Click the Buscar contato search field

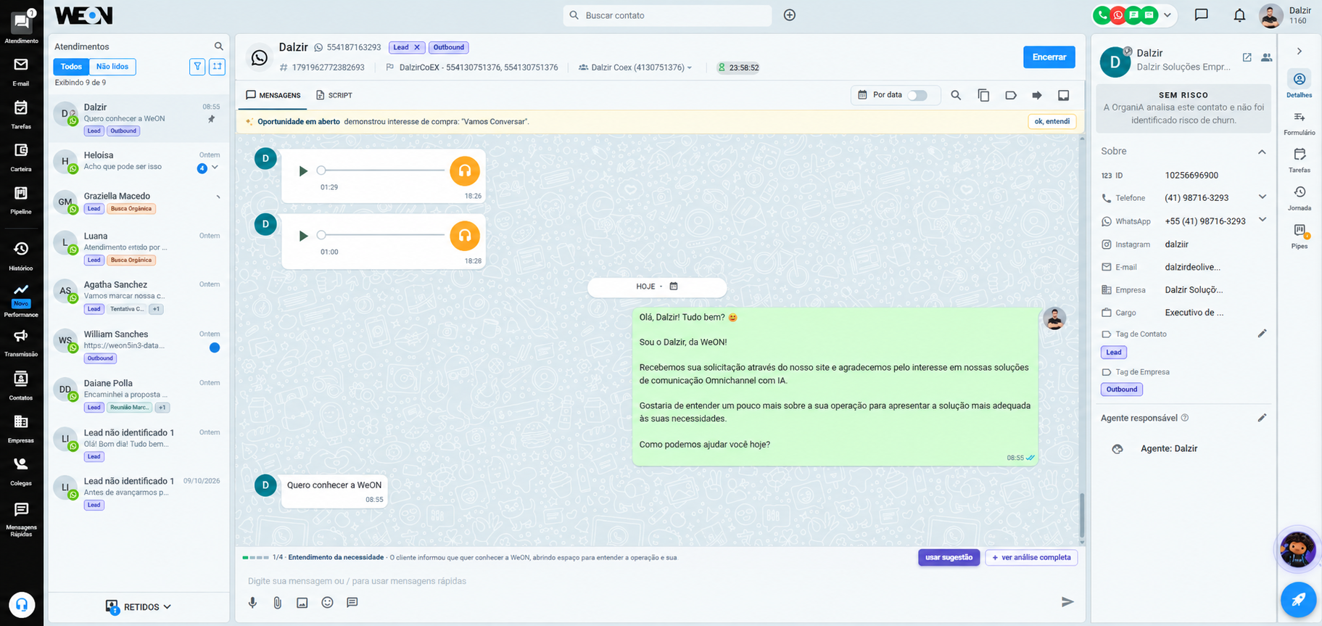point(667,15)
